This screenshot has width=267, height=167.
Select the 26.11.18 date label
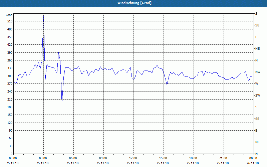253,163
